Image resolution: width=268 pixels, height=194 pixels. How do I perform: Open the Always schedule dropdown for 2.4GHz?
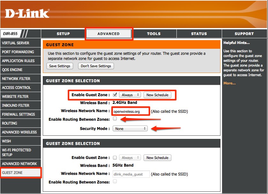pos(130,95)
